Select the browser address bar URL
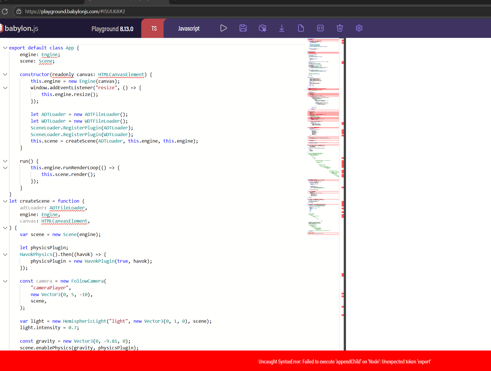491x371 pixels. pos(75,12)
